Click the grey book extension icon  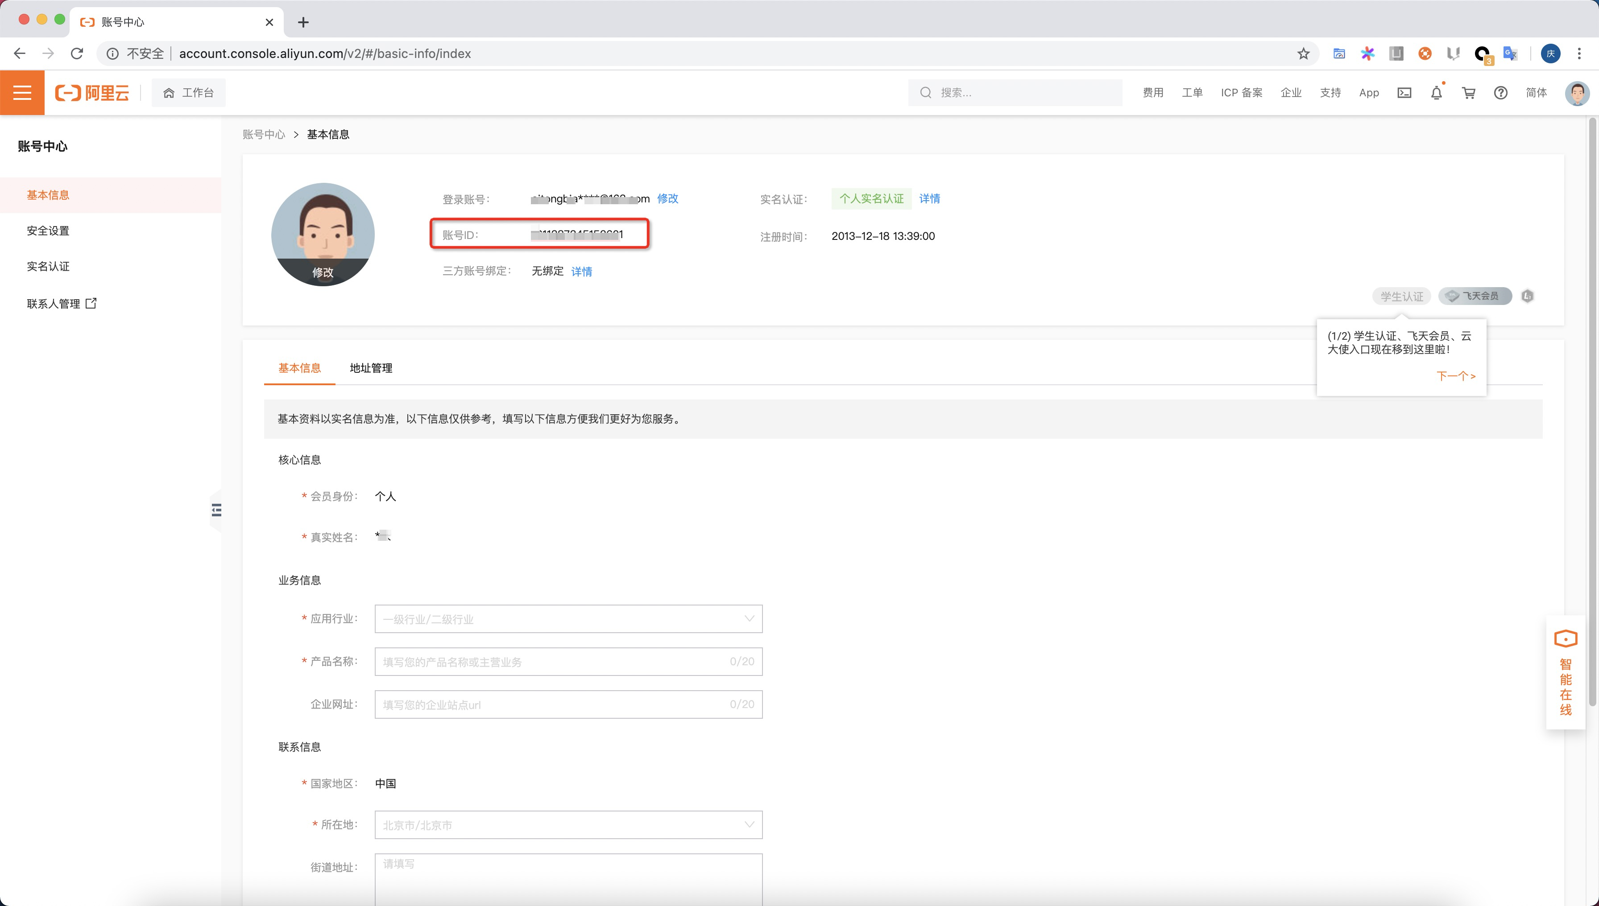click(1396, 54)
